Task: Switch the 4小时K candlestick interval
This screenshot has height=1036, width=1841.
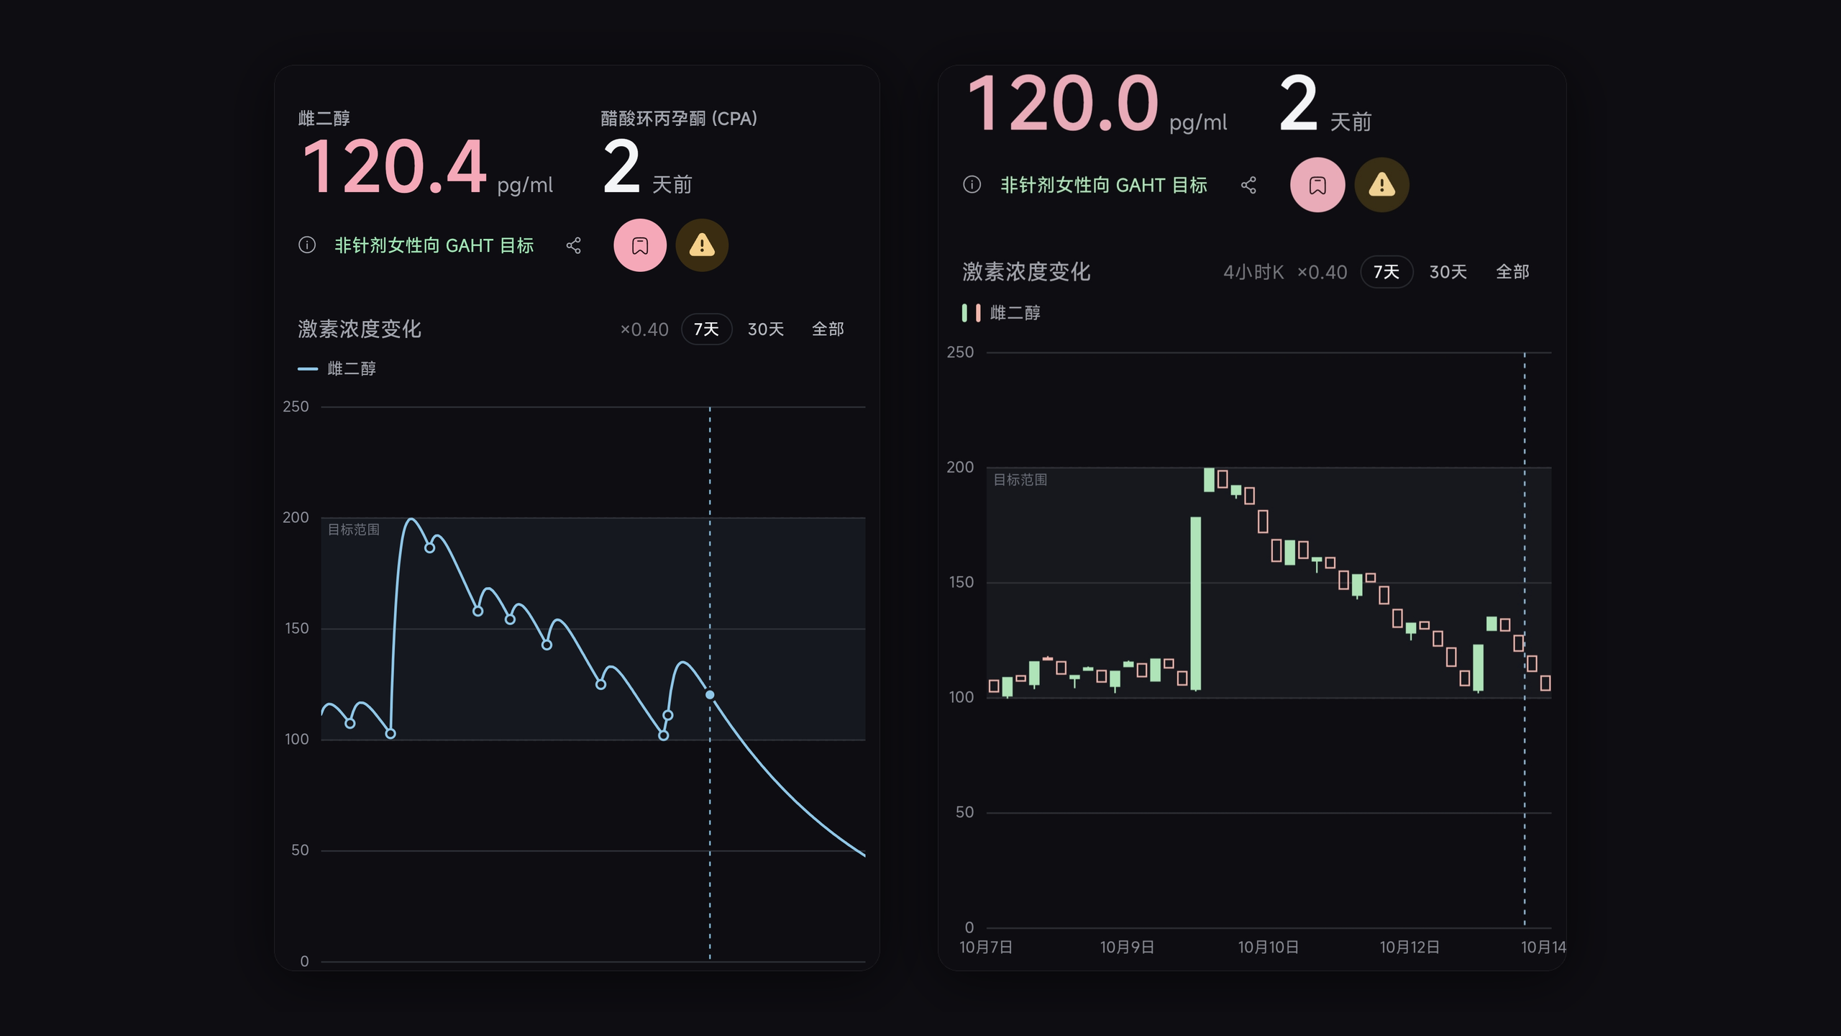Action: click(x=1253, y=272)
